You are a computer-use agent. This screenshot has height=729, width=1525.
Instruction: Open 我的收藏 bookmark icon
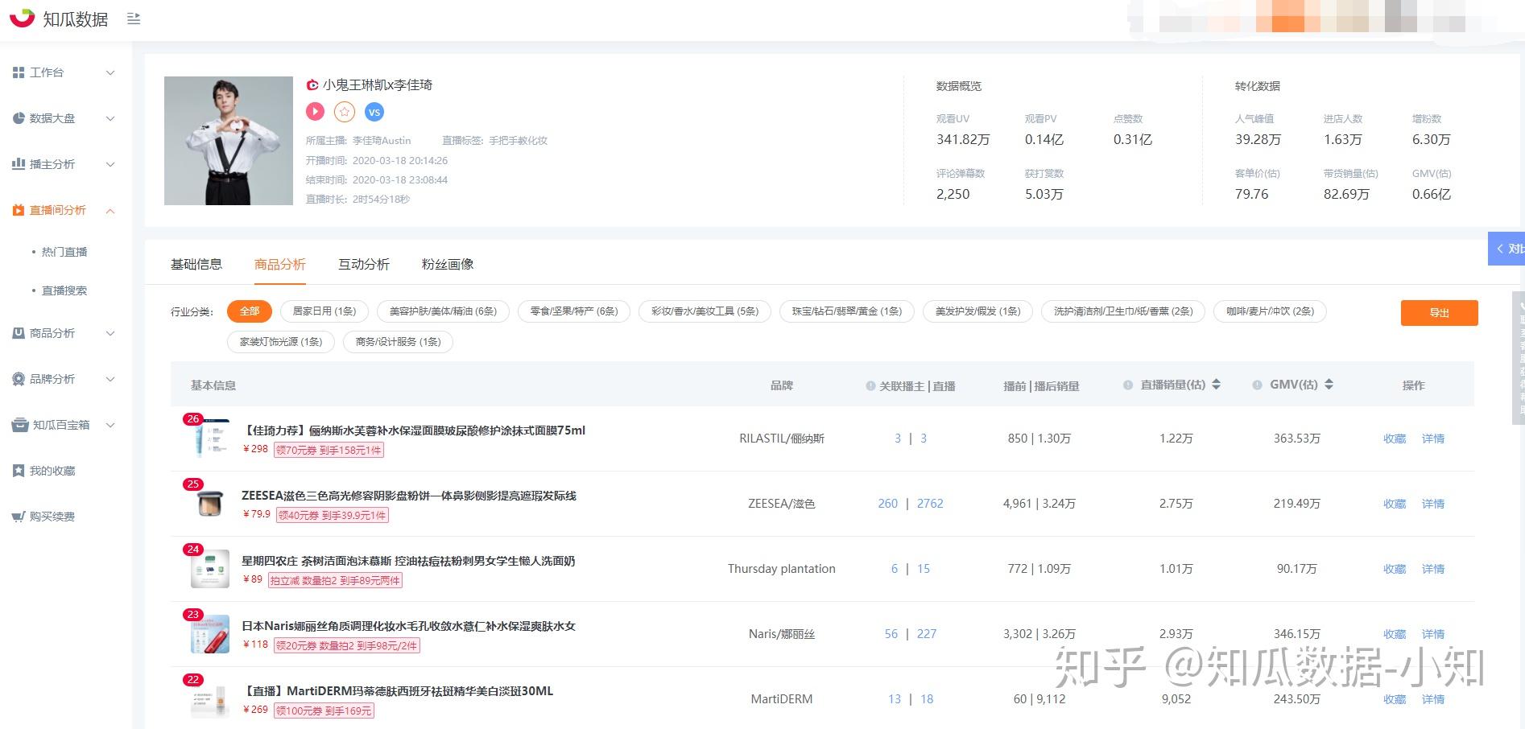tap(19, 471)
